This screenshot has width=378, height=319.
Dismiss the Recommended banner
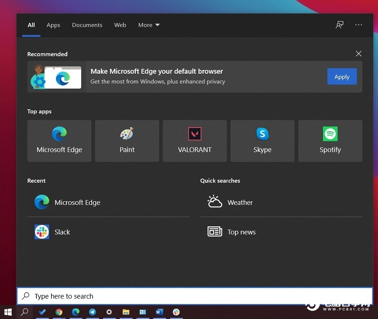pyautogui.click(x=359, y=53)
